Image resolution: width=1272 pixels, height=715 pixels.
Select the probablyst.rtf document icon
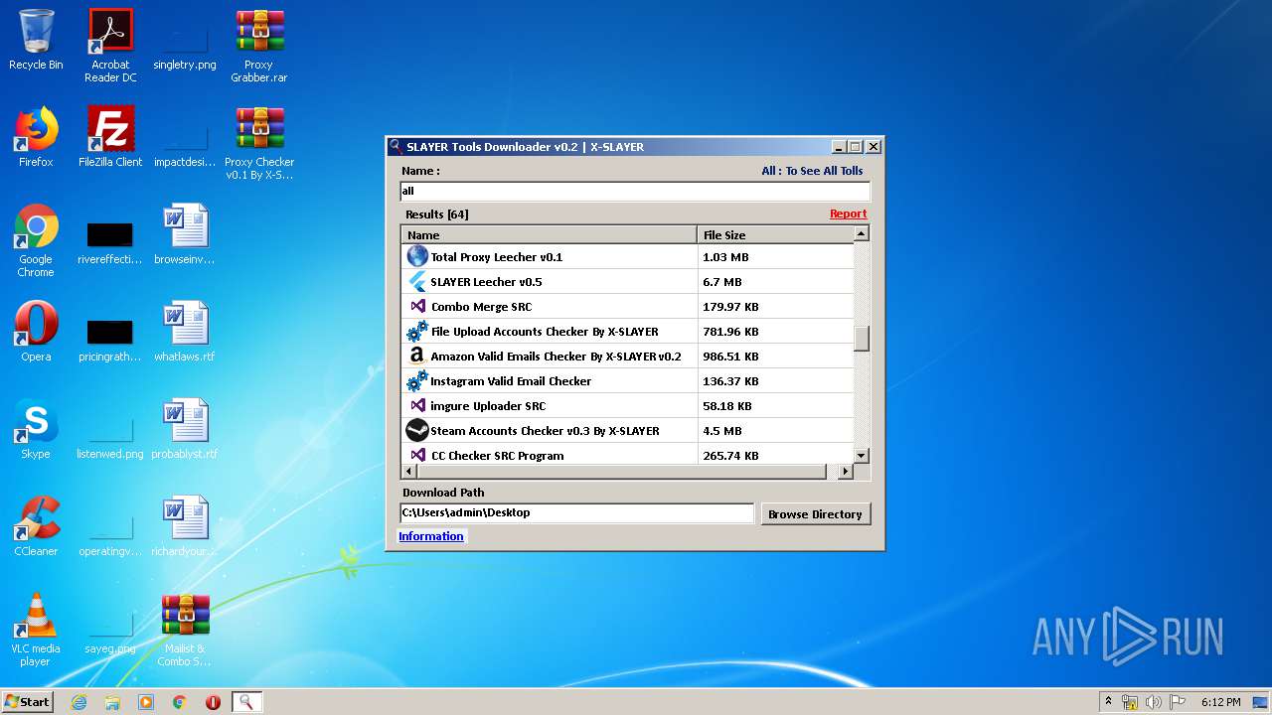185,429
